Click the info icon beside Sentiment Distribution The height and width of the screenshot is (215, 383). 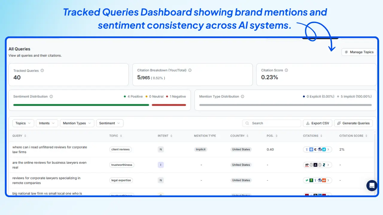click(51, 96)
